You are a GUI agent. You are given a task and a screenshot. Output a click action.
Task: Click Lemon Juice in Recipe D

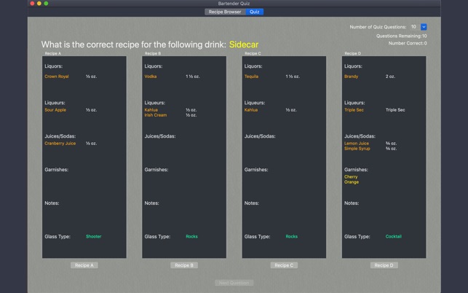click(x=357, y=144)
